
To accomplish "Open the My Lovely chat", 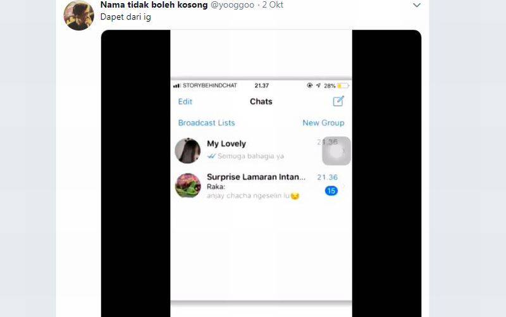I will click(261, 151).
